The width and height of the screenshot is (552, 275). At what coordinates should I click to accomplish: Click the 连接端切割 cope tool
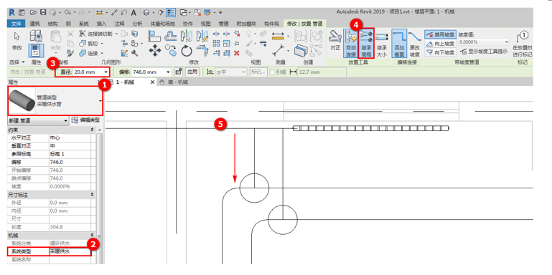click(x=95, y=34)
